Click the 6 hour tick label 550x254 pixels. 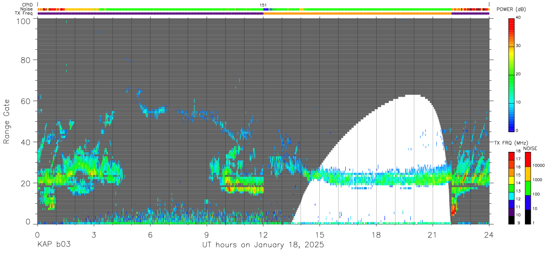(x=150, y=235)
